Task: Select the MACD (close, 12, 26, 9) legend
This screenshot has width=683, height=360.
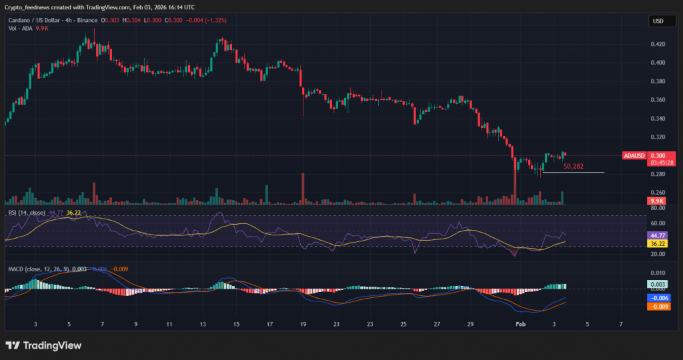Action: [x=68, y=269]
